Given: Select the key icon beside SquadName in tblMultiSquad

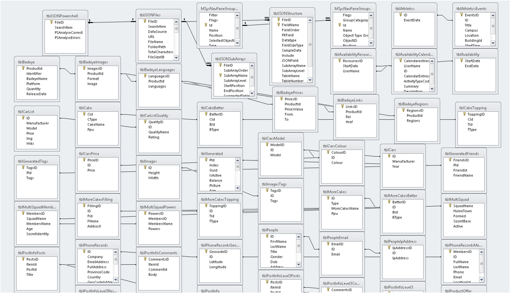Looking at the screenshot, I should 450,206.
